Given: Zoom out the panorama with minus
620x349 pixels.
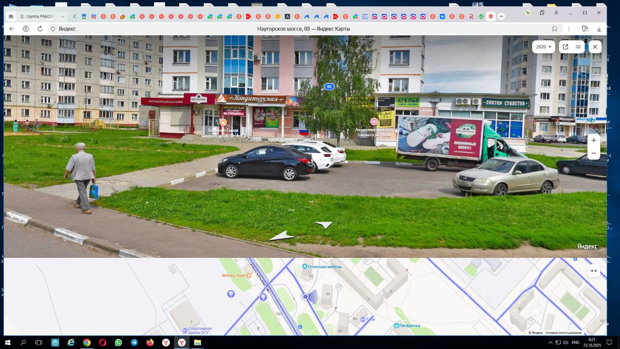Looking at the screenshot, I should 594,153.
